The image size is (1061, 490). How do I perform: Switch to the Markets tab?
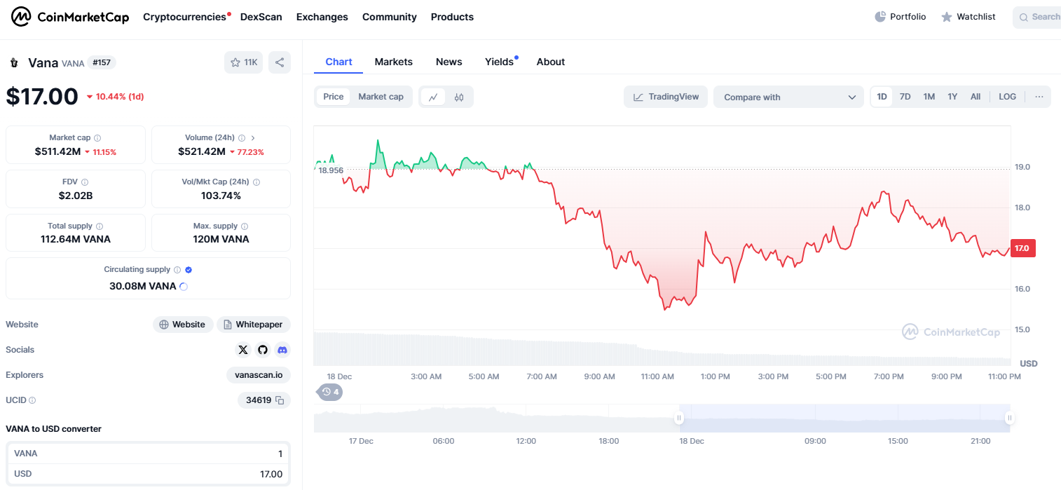tap(393, 62)
